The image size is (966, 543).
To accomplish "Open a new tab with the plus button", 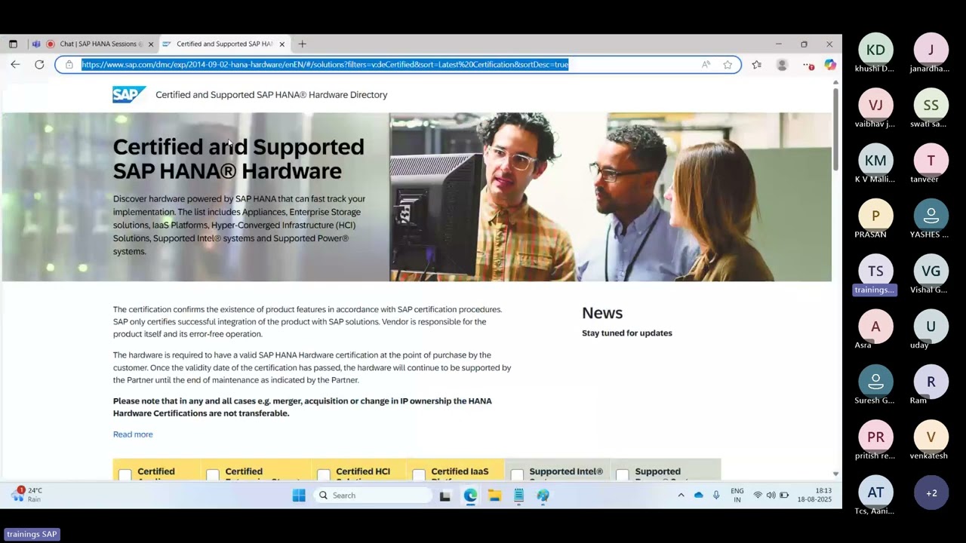I will coord(302,44).
